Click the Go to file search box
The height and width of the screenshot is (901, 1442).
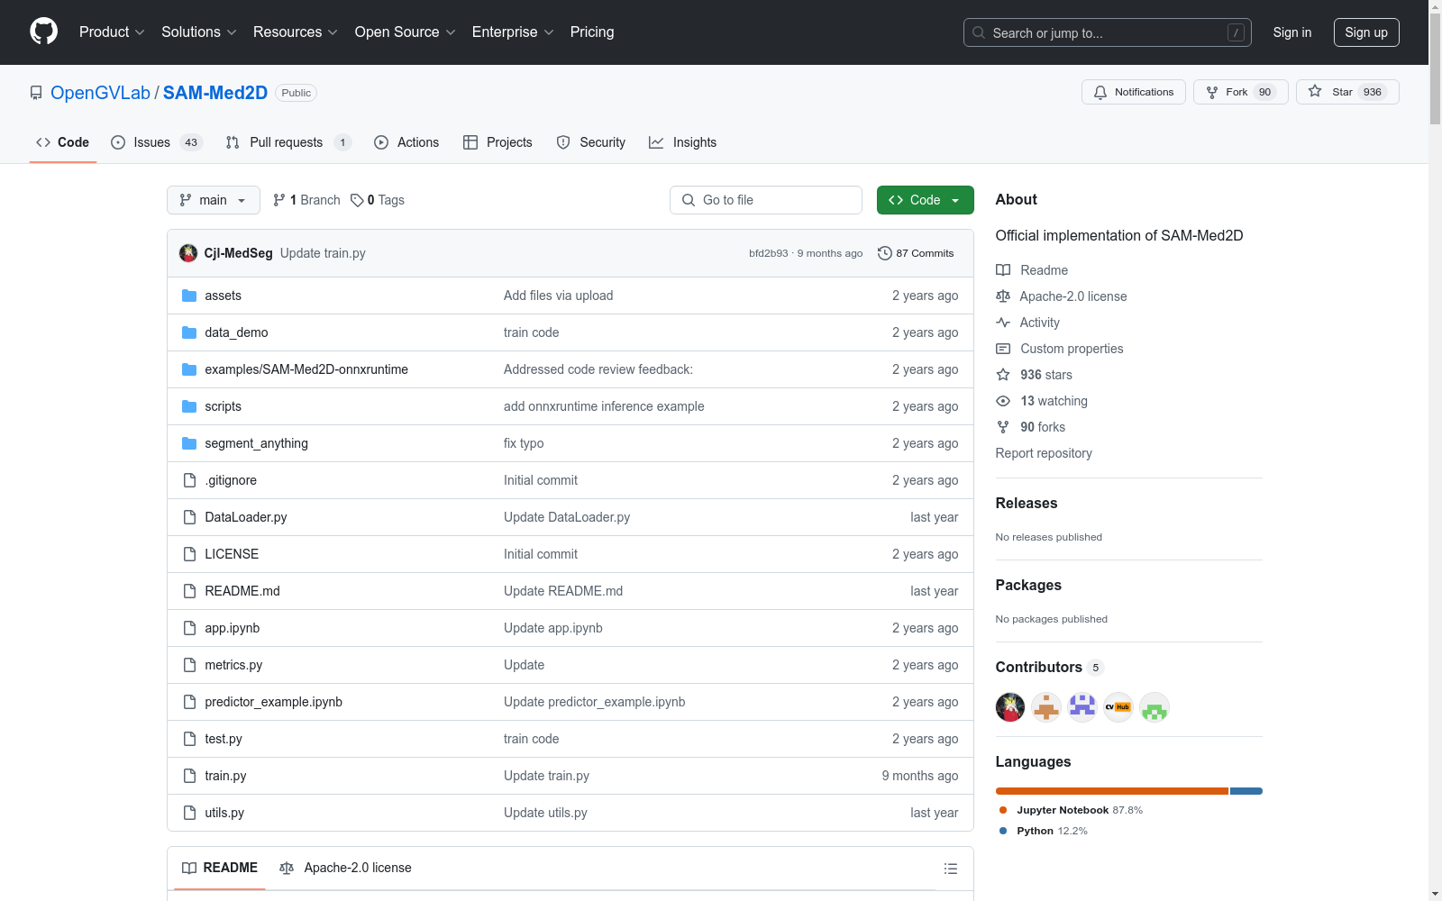pyautogui.click(x=766, y=200)
